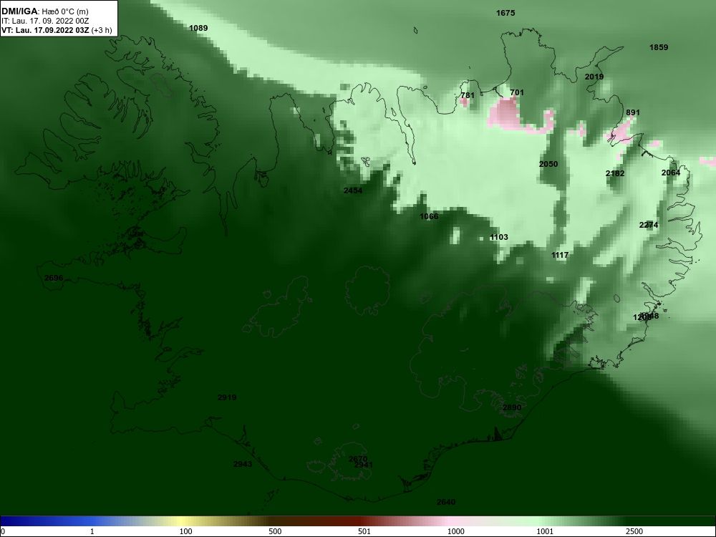Click the 2696 value on west peninsula
716x537 pixels.
[54, 278]
